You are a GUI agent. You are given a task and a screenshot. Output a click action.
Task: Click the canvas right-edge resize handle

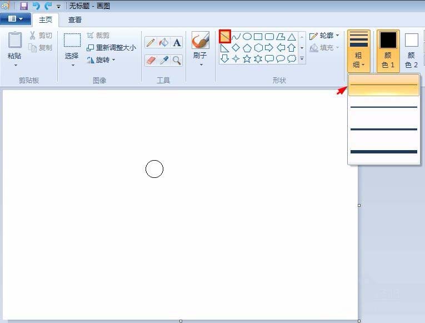(x=359, y=205)
